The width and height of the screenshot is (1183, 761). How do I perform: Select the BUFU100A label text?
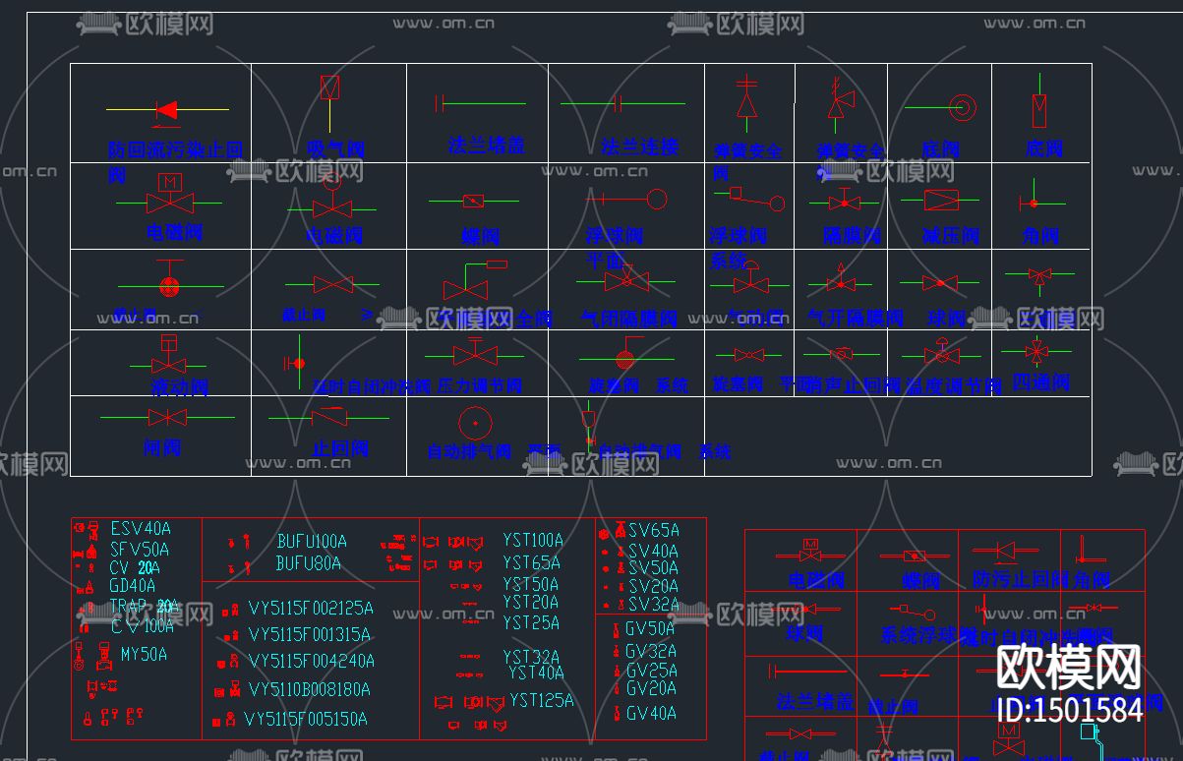[x=310, y=542]
